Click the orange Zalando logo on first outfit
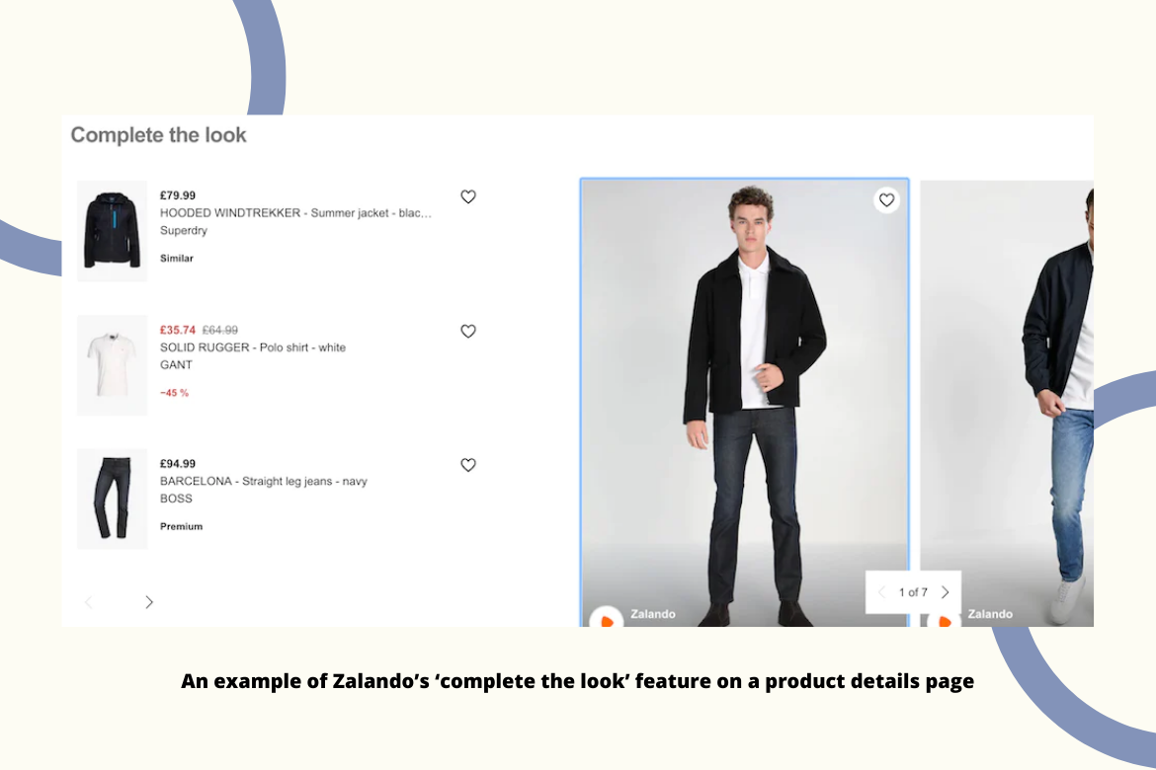1156x770 pixels. [607, 617]
